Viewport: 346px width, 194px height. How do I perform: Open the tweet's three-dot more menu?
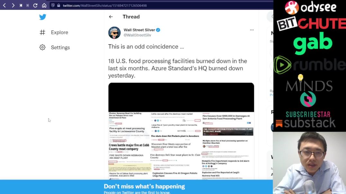coord(252,30)
